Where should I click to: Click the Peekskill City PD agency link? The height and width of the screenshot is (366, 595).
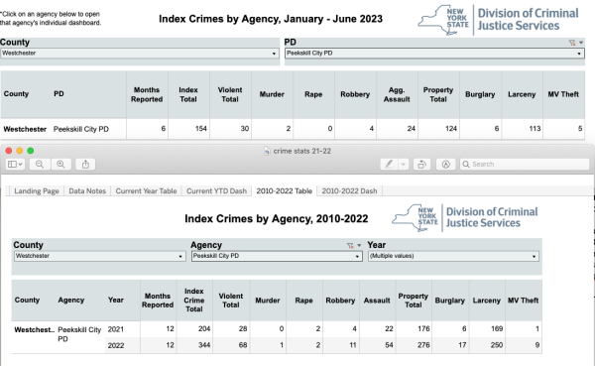(x=81, y=129)
